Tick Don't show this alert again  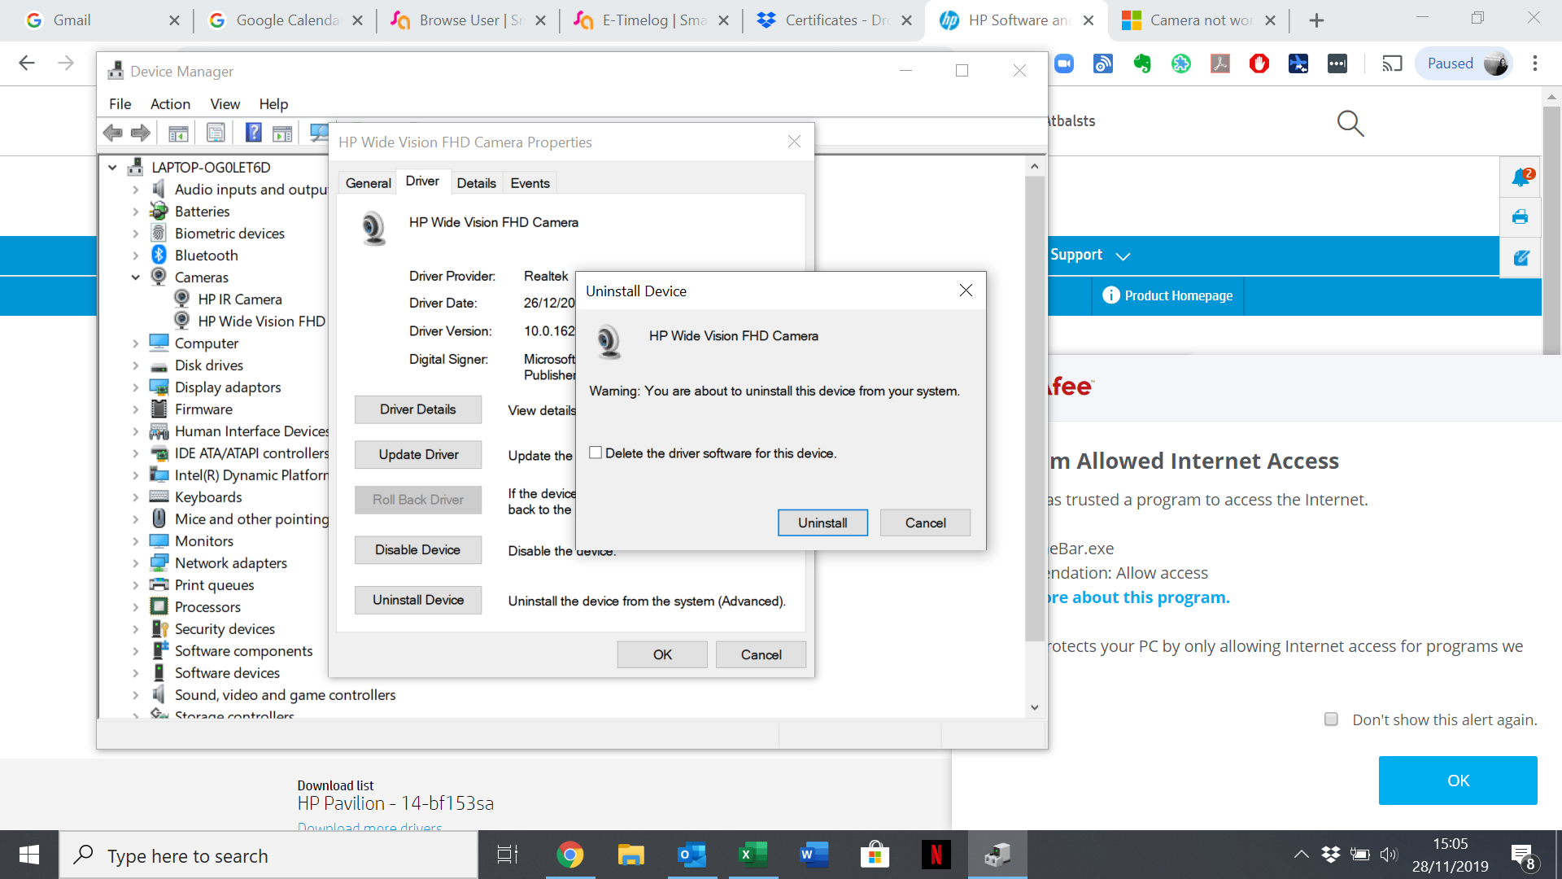point(1331,719)
